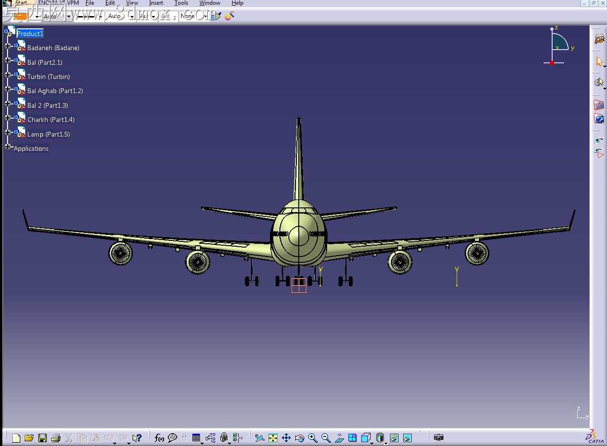Click the Print icon
607x446 pixels.
[55, 438]
